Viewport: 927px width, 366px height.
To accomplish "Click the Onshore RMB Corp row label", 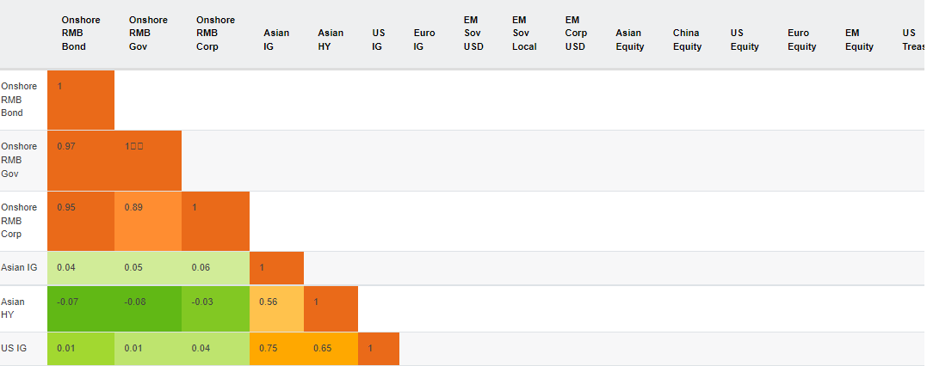I will [19, 221].
